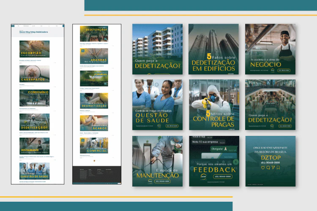This screenshot has width=317, height=211.
Task: Click the phone number pill on Negócio post
Action: (284, 70)
